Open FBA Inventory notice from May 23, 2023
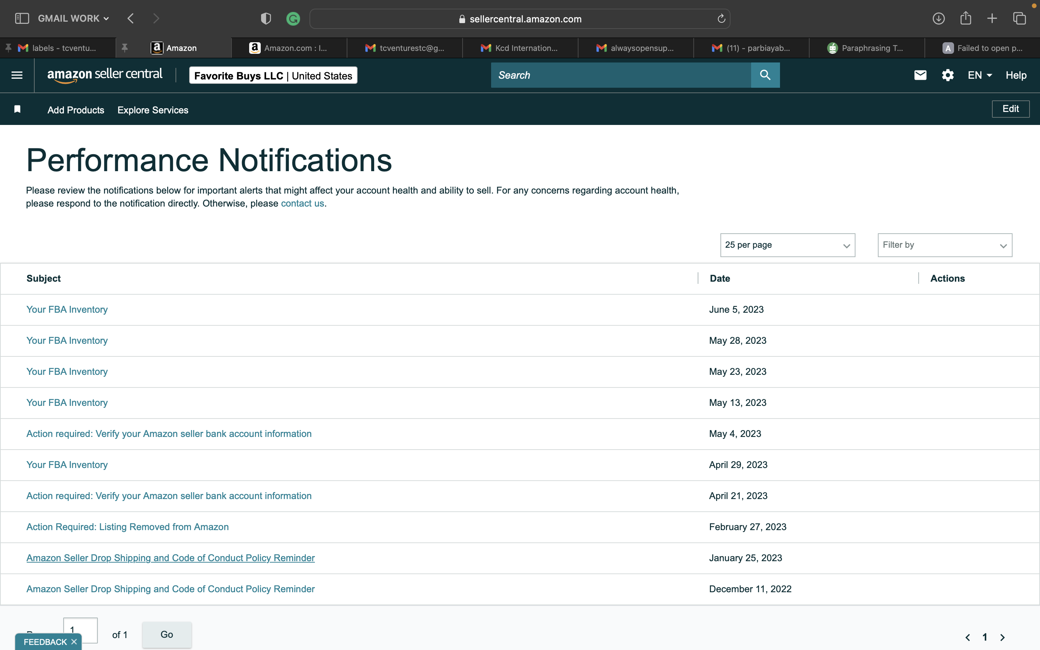This screenshot has height=650, width=1040. pos(67,372)
